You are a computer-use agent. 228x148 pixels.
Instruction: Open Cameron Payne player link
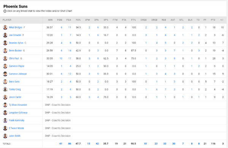[x=17, y=66]
